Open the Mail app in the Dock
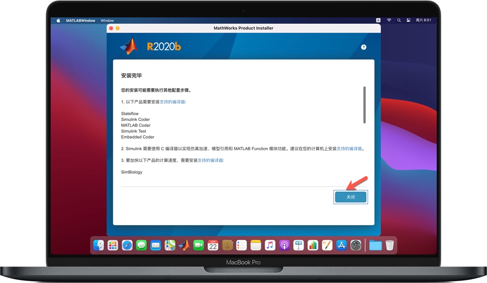This screenshot has height=283, width=487. (155, 245)
